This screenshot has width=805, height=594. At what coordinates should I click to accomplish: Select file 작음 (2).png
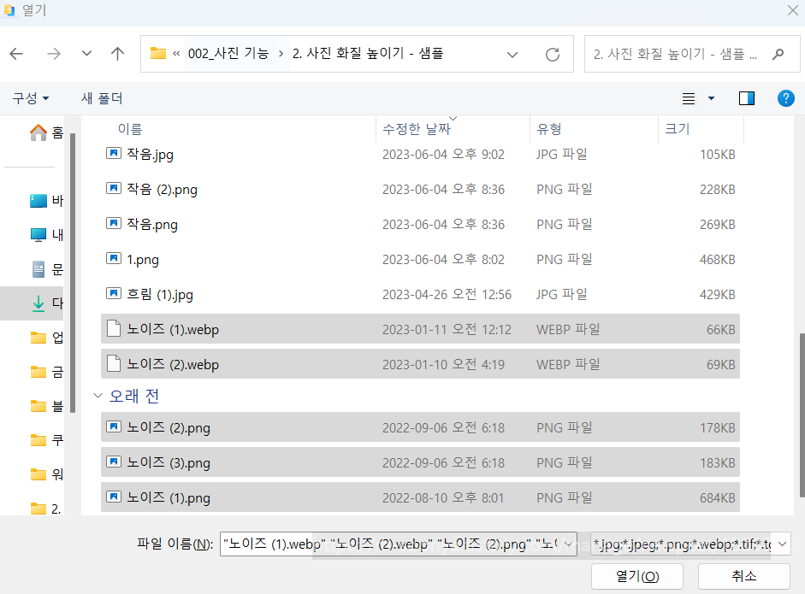tap(420, 189)
